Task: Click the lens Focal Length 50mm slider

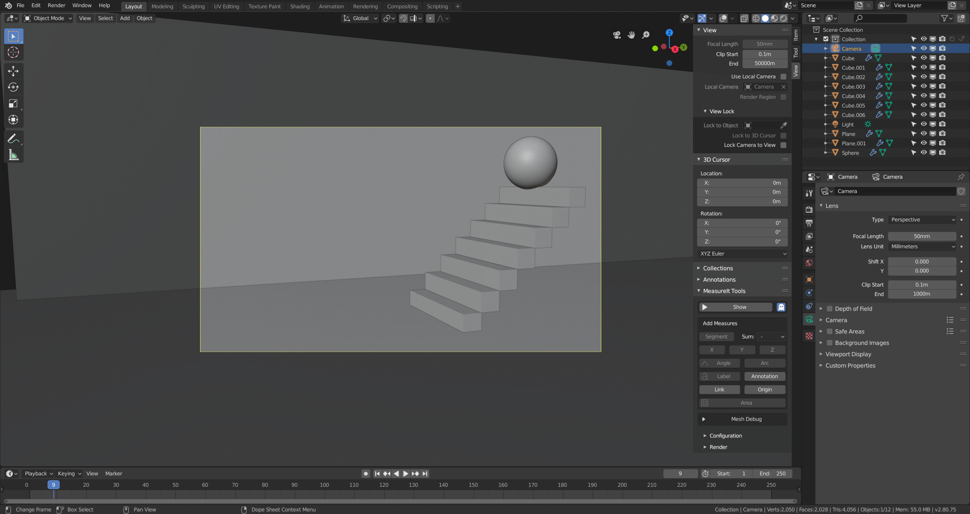Action: [x=922, y=236]
